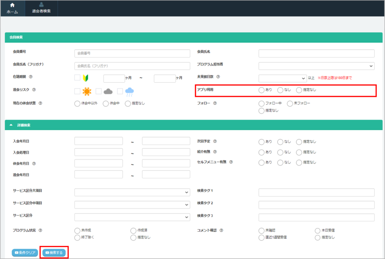This screenshot has width=385, height=259.
Task: Select 休会中 radio option
Action: click(x=106, y=104)
